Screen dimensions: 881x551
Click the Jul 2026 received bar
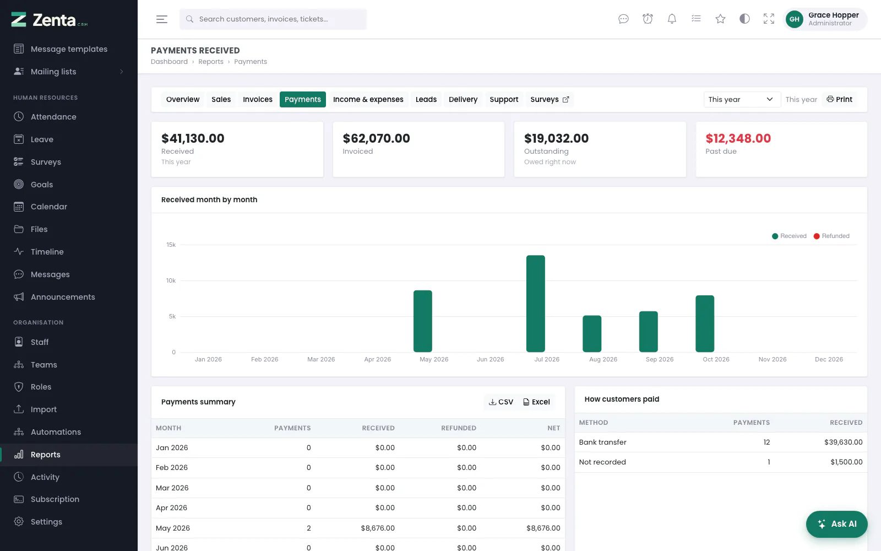536,304
